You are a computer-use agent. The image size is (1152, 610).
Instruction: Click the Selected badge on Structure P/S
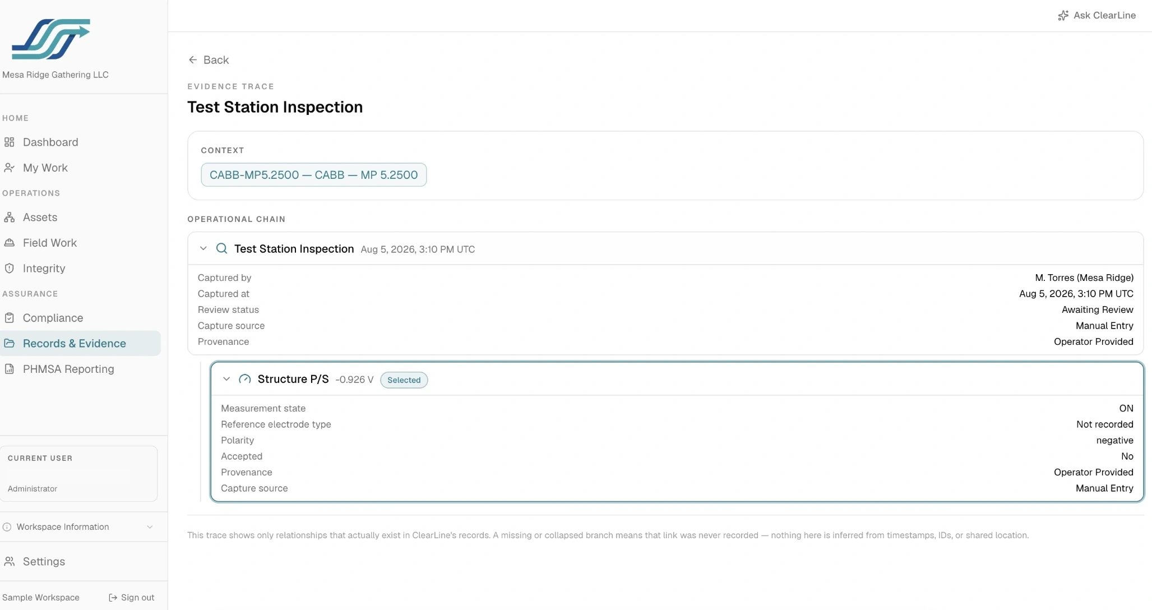click(404, 380)
